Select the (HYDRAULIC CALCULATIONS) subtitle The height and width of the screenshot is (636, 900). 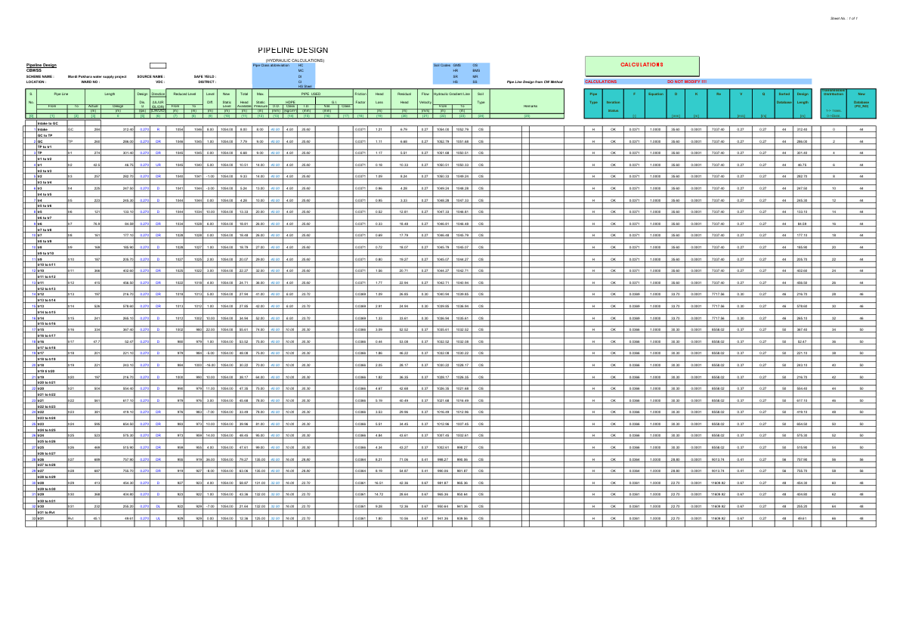click(x=295, y=60)
